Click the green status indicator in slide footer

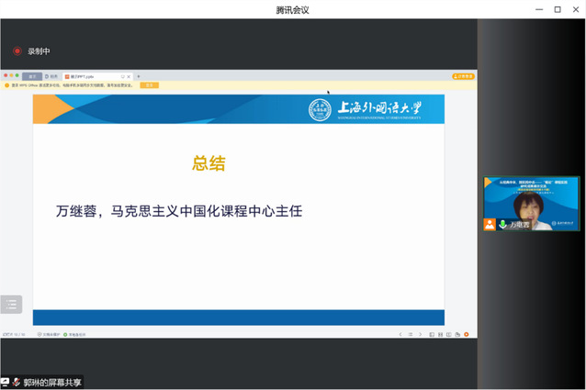65,334
